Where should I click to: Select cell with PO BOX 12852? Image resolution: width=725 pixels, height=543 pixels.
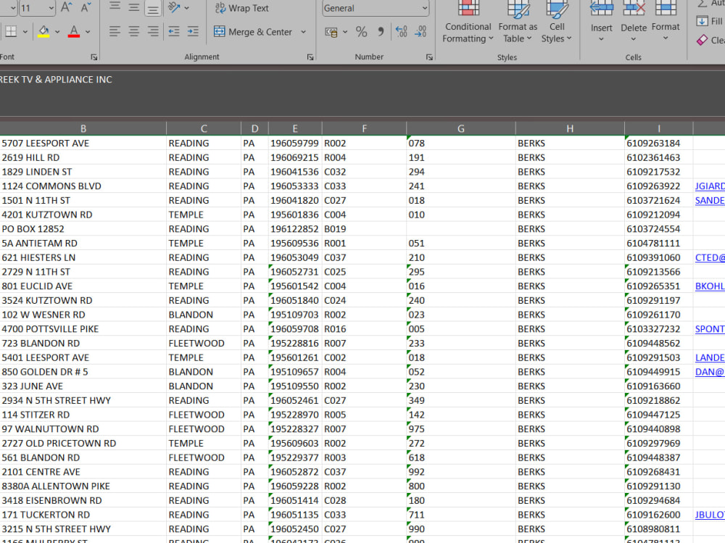tap(83, 229)
